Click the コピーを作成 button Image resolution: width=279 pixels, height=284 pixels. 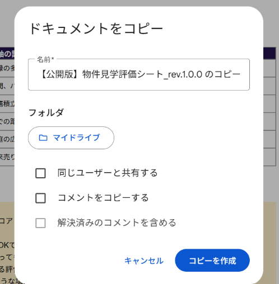coord(212,261)
